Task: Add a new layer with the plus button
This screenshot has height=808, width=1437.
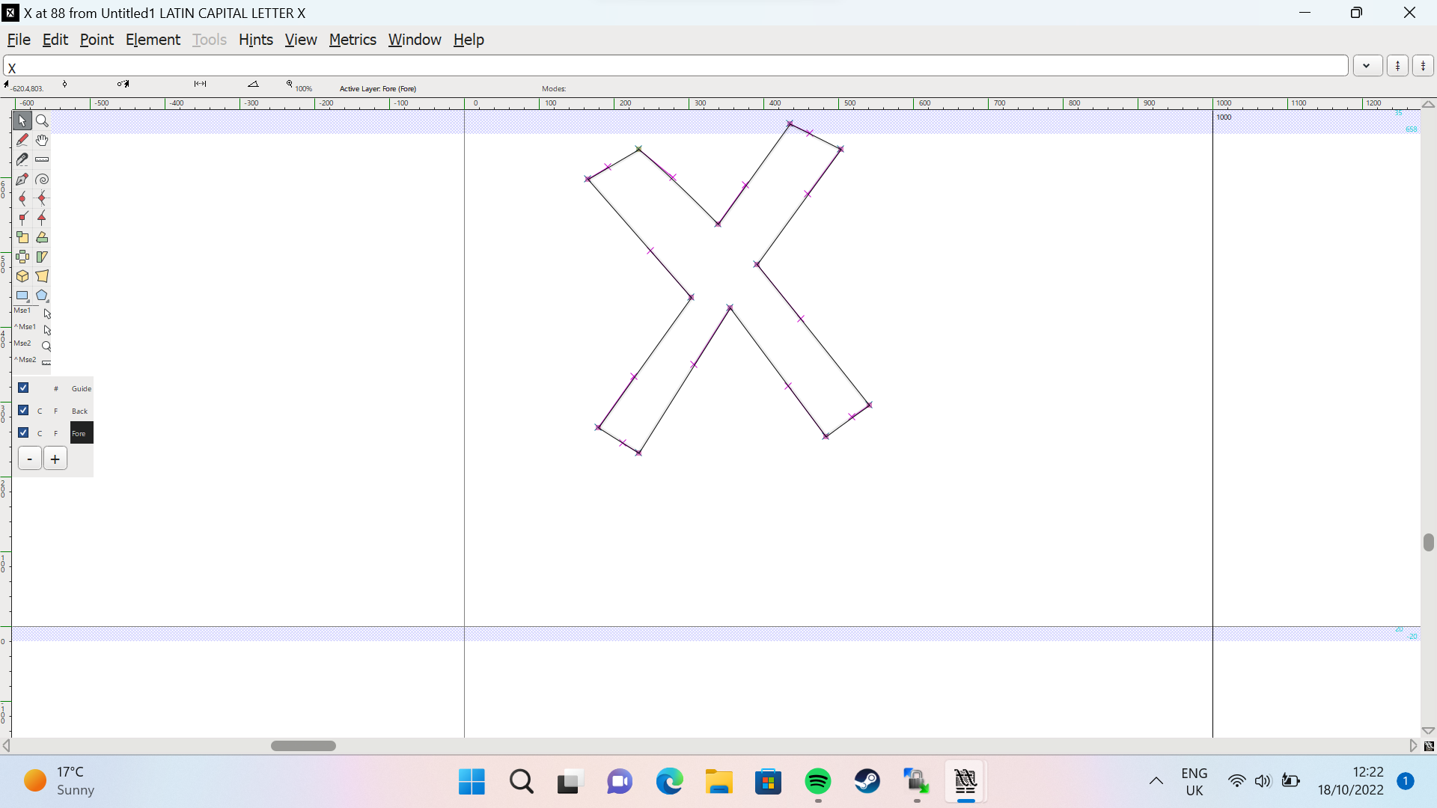Action: [55, 459]
